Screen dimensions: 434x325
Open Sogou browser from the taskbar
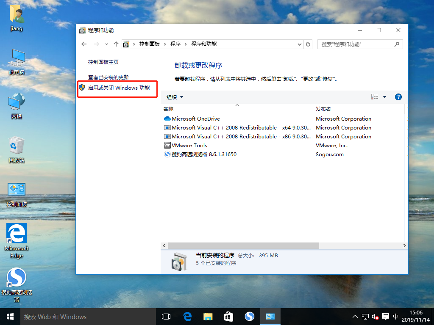[249, 317]
